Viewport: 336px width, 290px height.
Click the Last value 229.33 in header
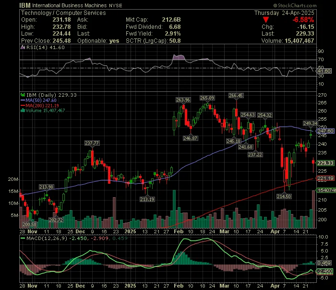pos(305,34)
